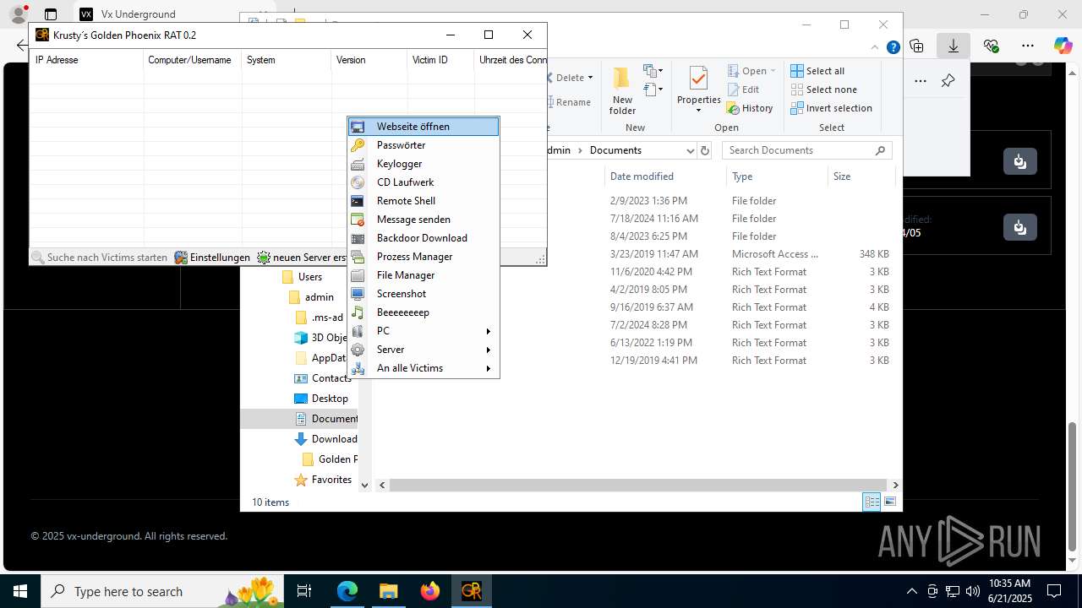Click the Search Documents field
This screenshot has height=608, width=1082.
click(x=807, y=150)
